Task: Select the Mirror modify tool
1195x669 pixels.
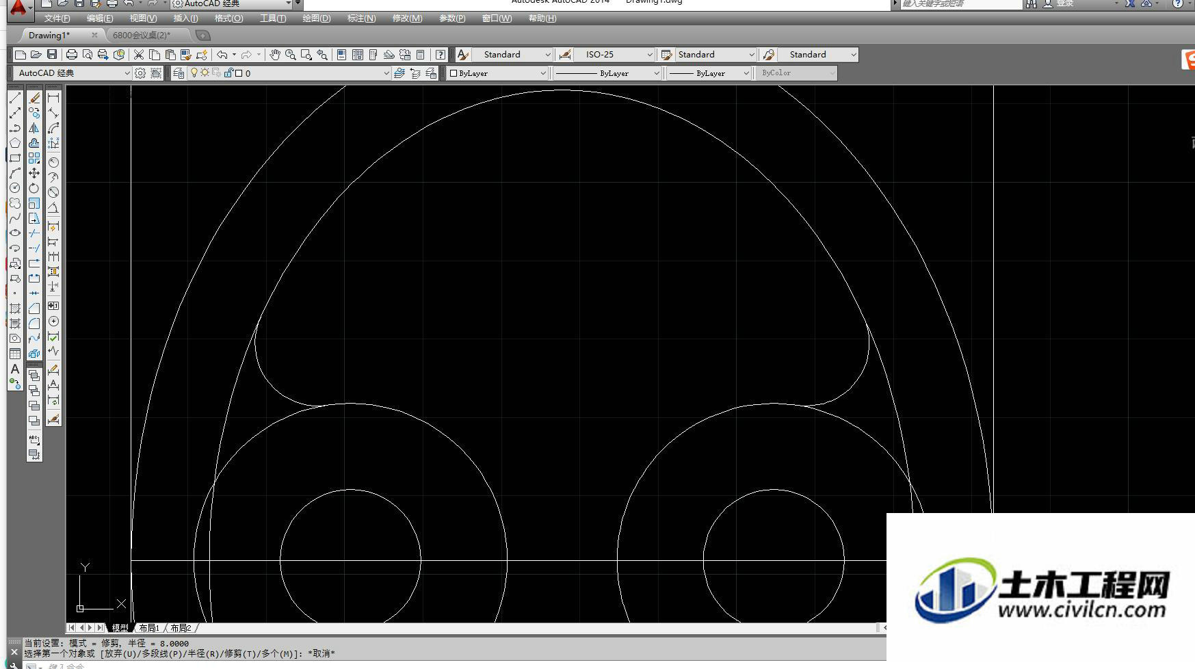Action: [34, 128]
